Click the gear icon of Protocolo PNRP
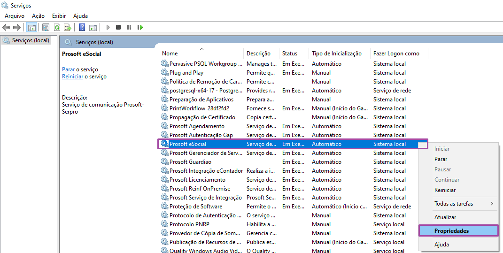503x253 pixels. pos(164,224)
